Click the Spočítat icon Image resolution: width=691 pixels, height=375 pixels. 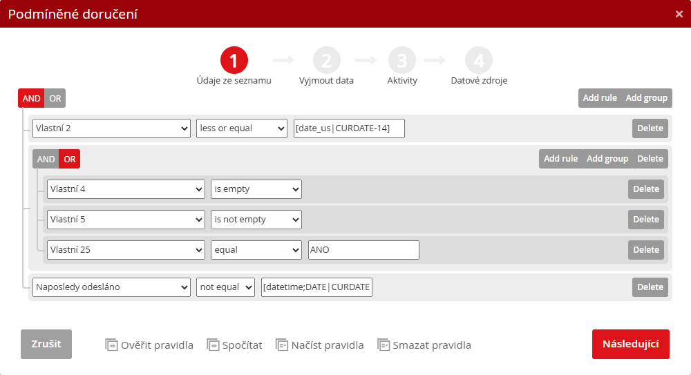[x=213, y=345]
